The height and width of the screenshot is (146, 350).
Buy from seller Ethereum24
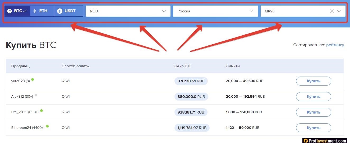(314, 128)
